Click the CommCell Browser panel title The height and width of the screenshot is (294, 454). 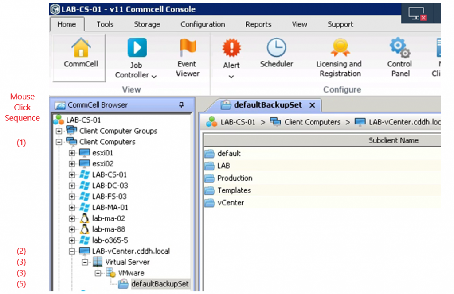coord(98,105)
